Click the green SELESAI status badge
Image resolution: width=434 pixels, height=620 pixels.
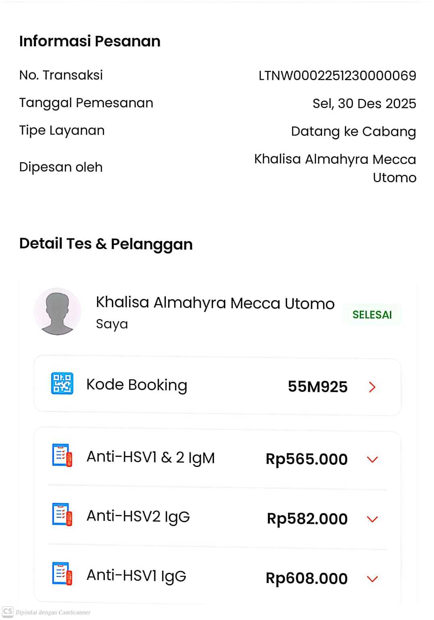(x=372, y=315)
